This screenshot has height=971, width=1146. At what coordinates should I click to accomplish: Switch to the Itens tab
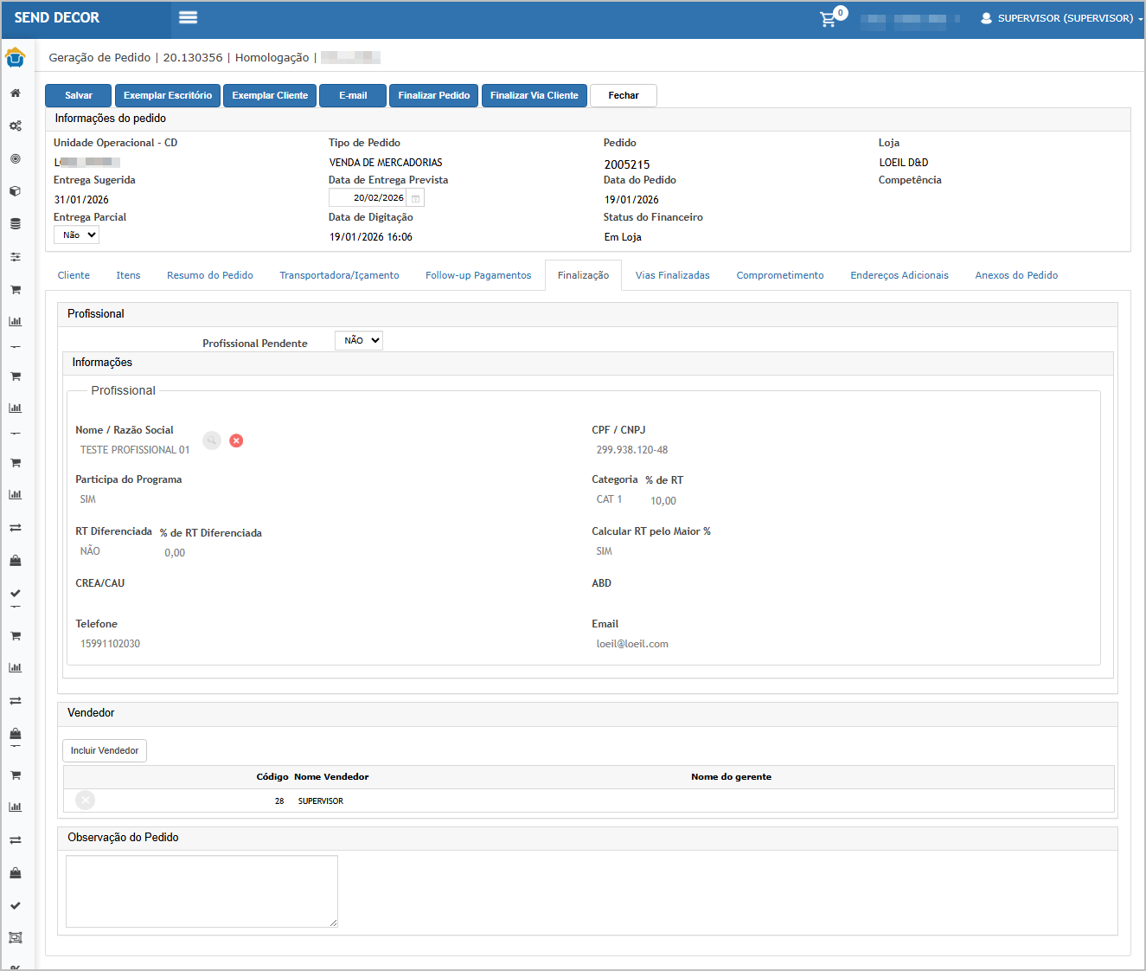(x=128, y=275)
